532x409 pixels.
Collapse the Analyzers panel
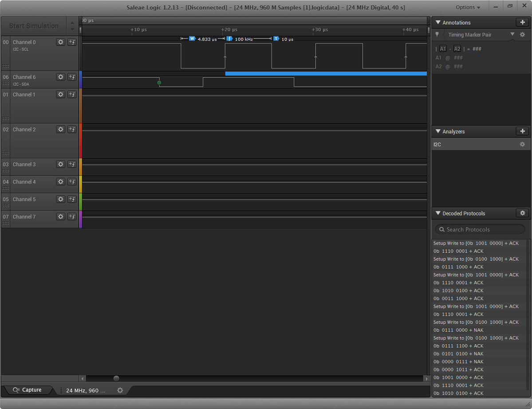tap(438, 131)
